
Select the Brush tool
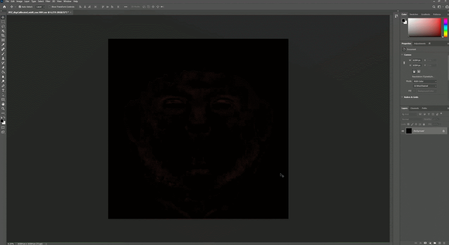[x=3, y=54]
